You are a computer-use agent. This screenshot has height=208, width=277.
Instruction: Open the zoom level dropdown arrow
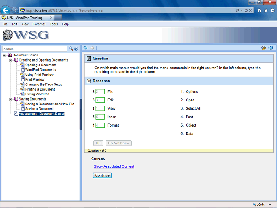pyautogui.click(x=270, y=205)
